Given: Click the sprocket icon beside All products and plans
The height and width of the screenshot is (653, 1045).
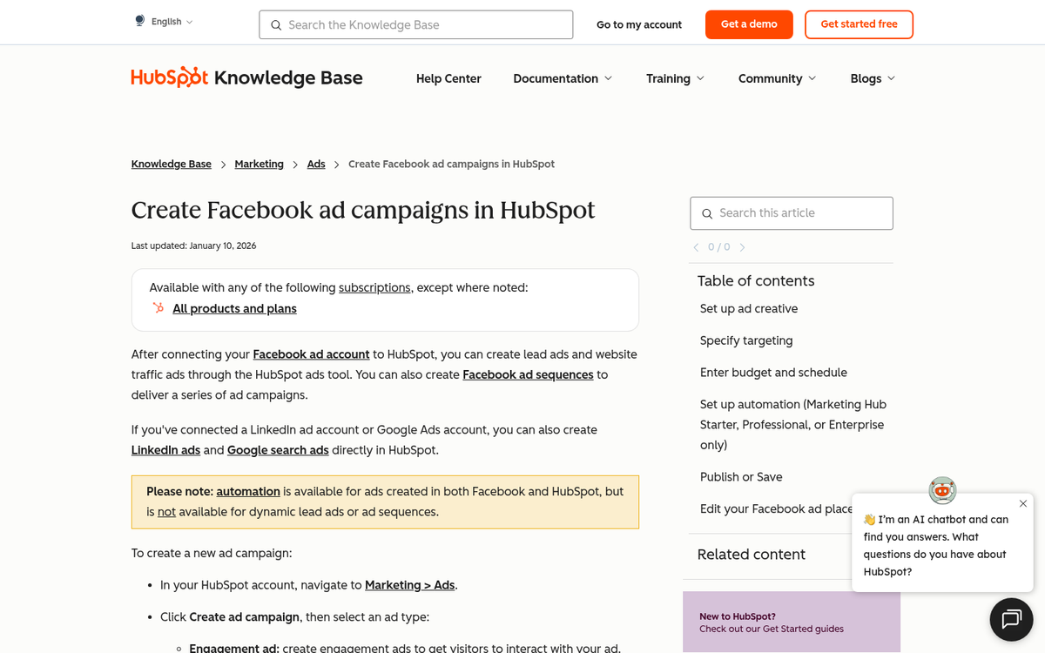Looking at the screenshot, I should (158, 308).
